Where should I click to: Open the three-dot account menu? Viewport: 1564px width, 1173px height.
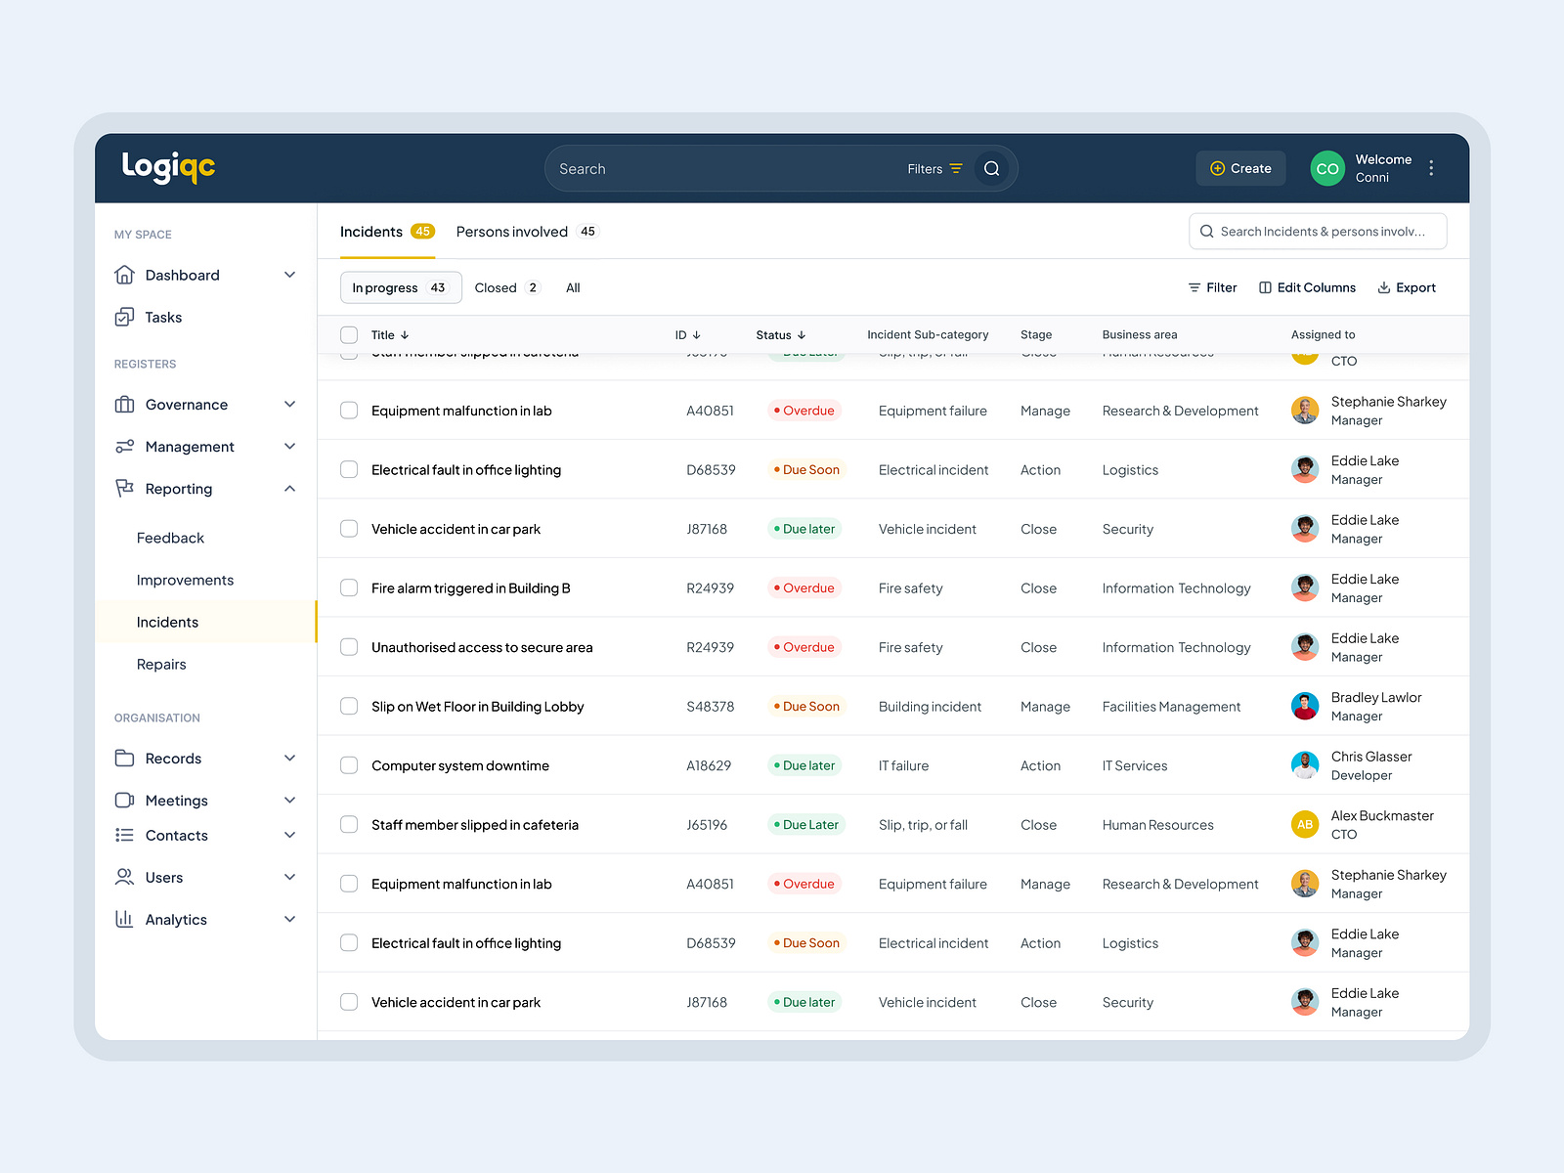coord(1431,168)
